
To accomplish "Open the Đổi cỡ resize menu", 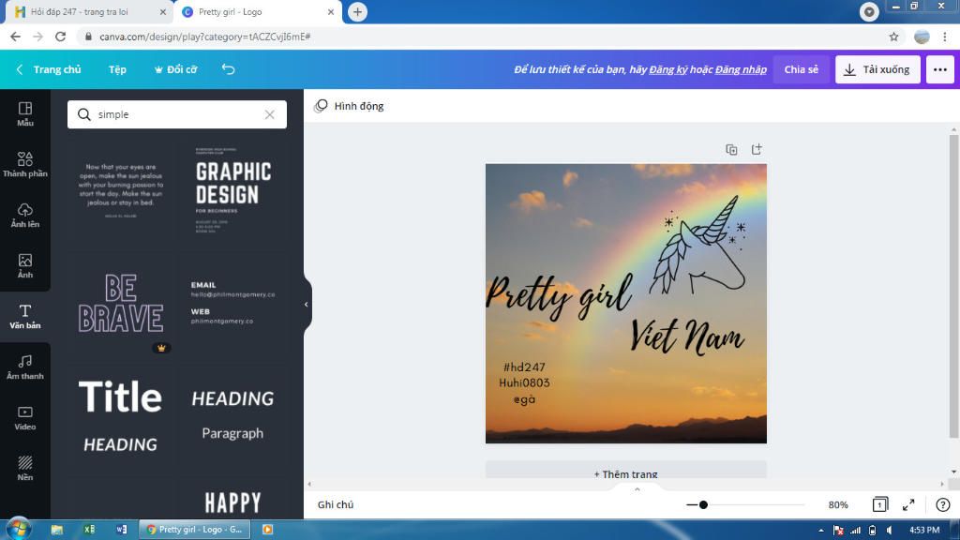I will (175, 69).
